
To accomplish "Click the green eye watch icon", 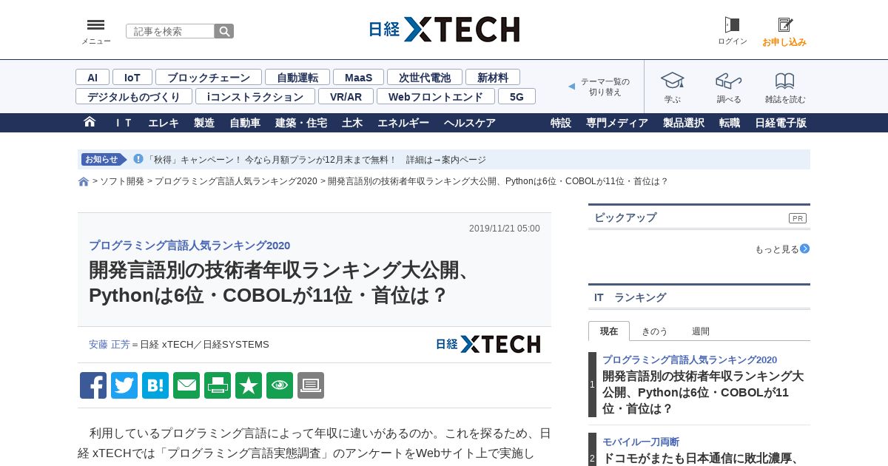I will (x=280, y=385).
